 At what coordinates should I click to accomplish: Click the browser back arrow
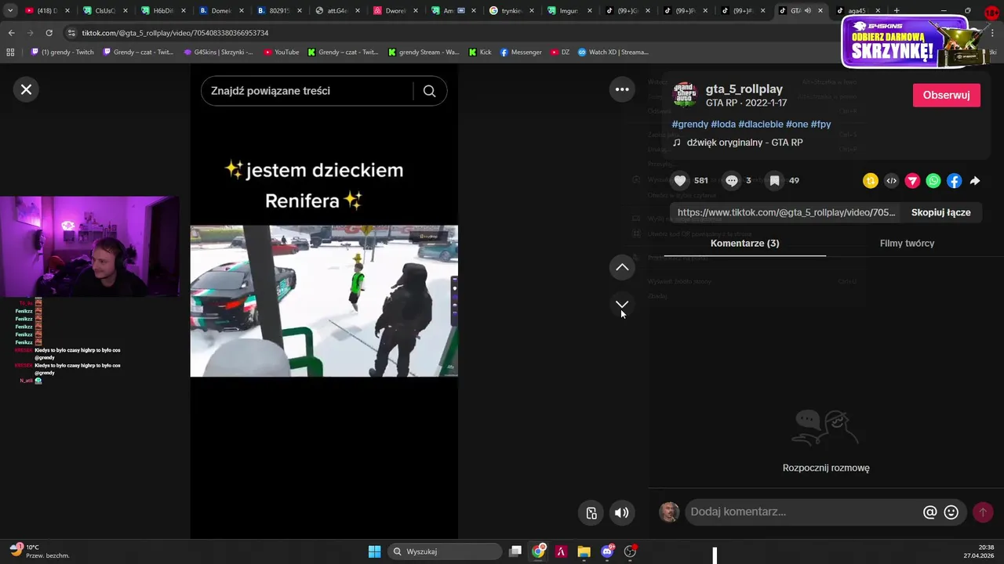coord(11,33)
